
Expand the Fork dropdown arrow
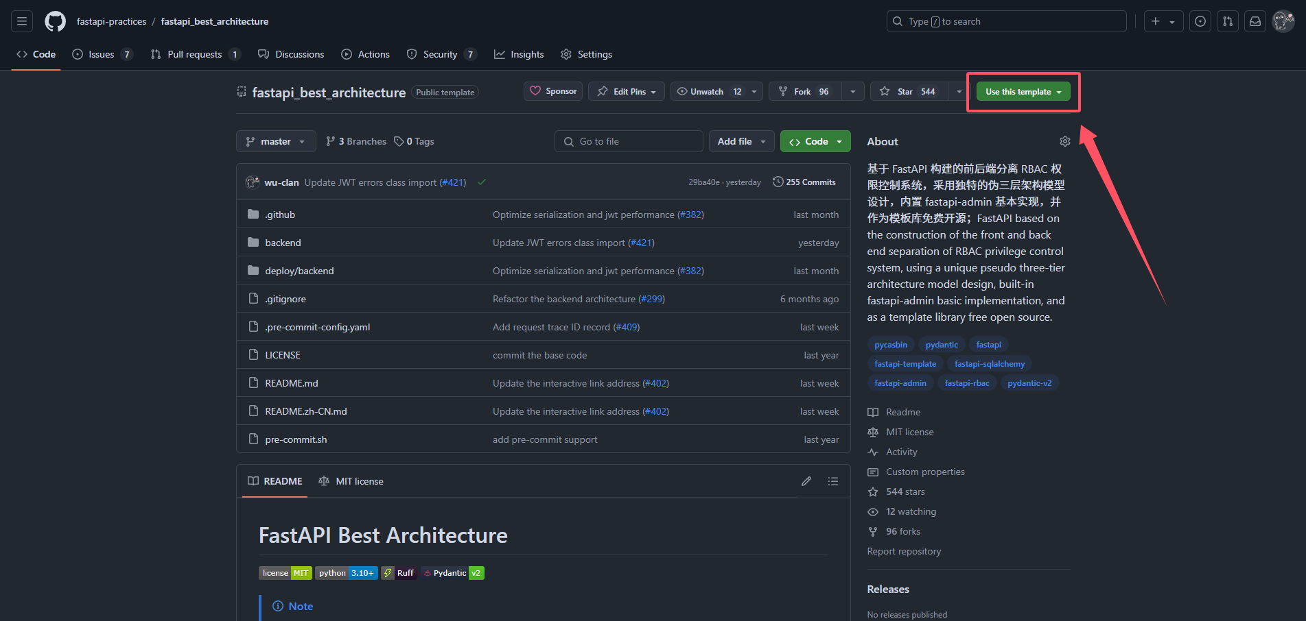tap(853, 91)
